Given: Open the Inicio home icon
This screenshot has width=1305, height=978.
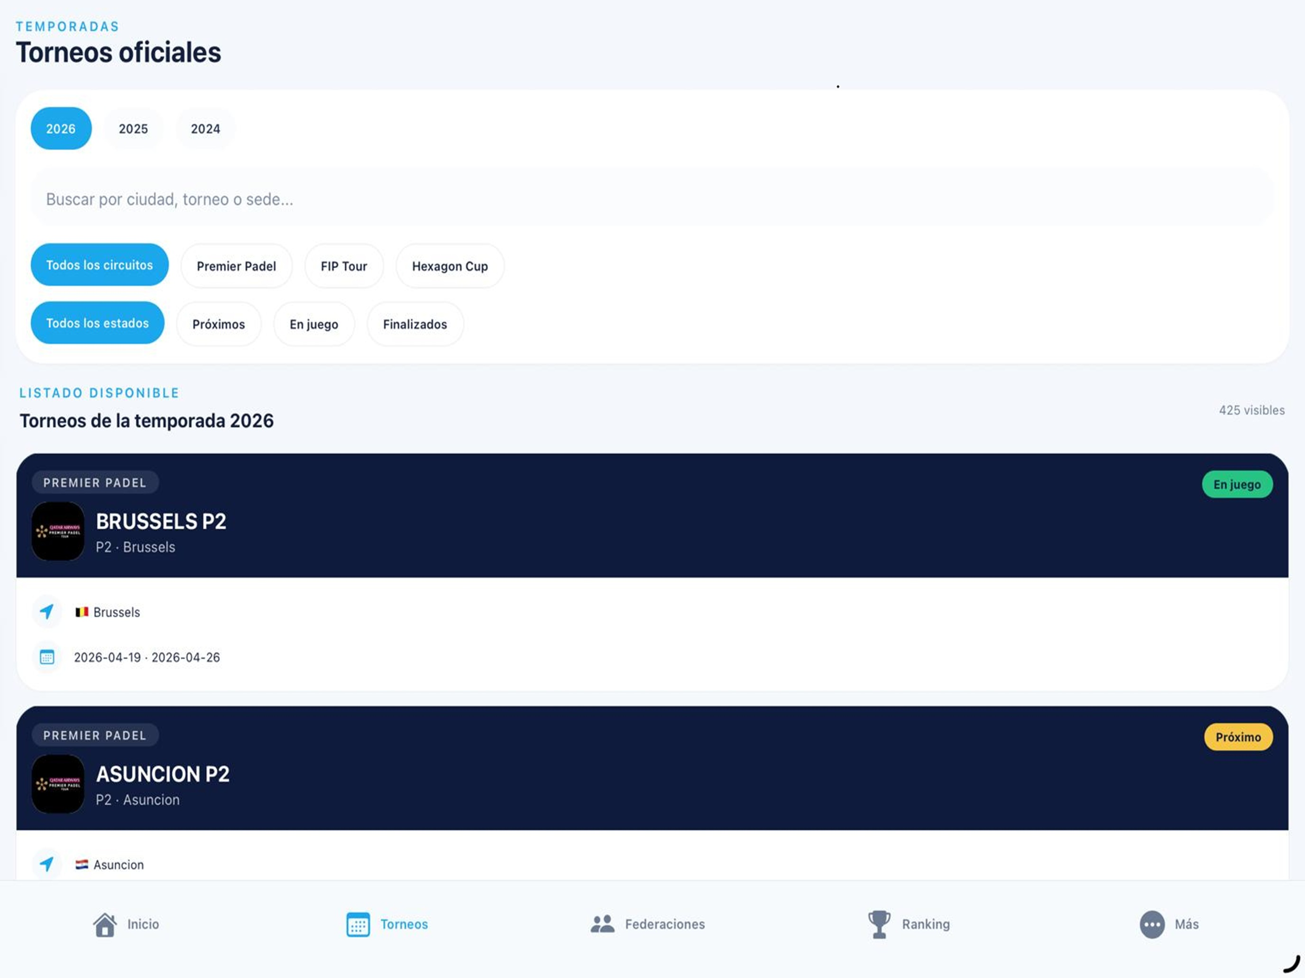Looking at the screenshot, I should pos(105,924).
